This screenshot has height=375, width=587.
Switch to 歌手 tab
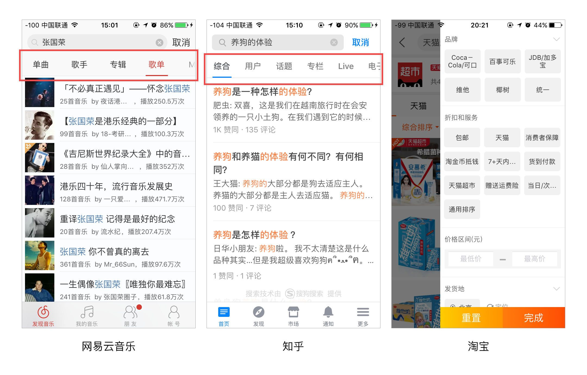tap(79, 65)
